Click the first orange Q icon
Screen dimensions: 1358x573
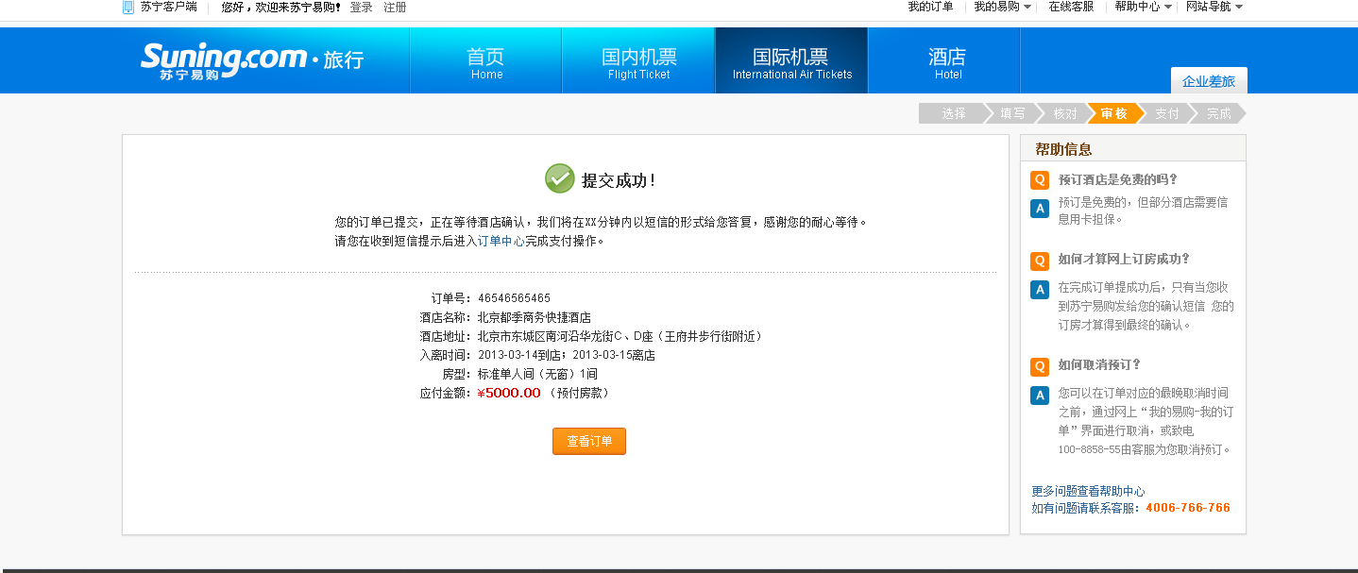click(1040, 179)
